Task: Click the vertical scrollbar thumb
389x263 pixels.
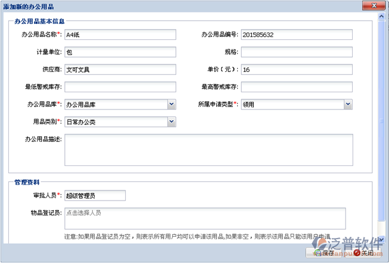Action: (x=381, y=121)
